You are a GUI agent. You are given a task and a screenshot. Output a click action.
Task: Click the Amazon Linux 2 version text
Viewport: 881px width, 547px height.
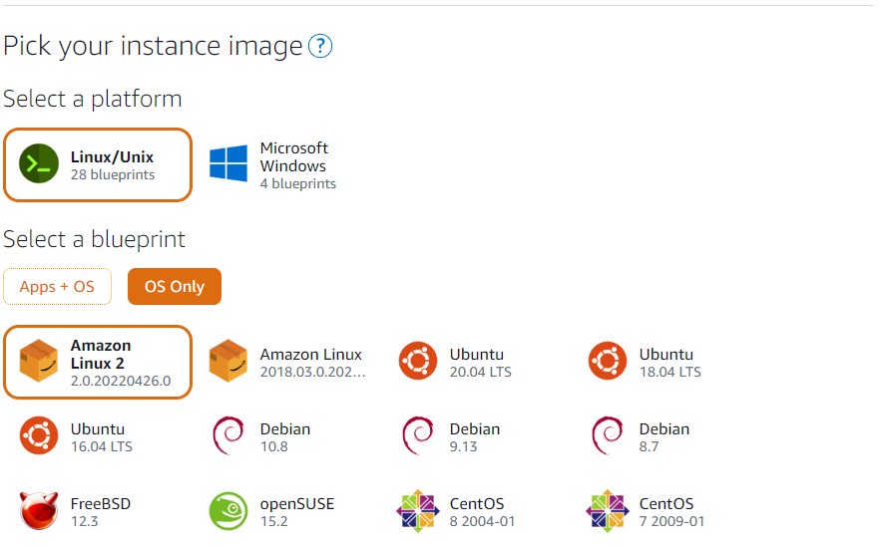[x=121, y=381]
